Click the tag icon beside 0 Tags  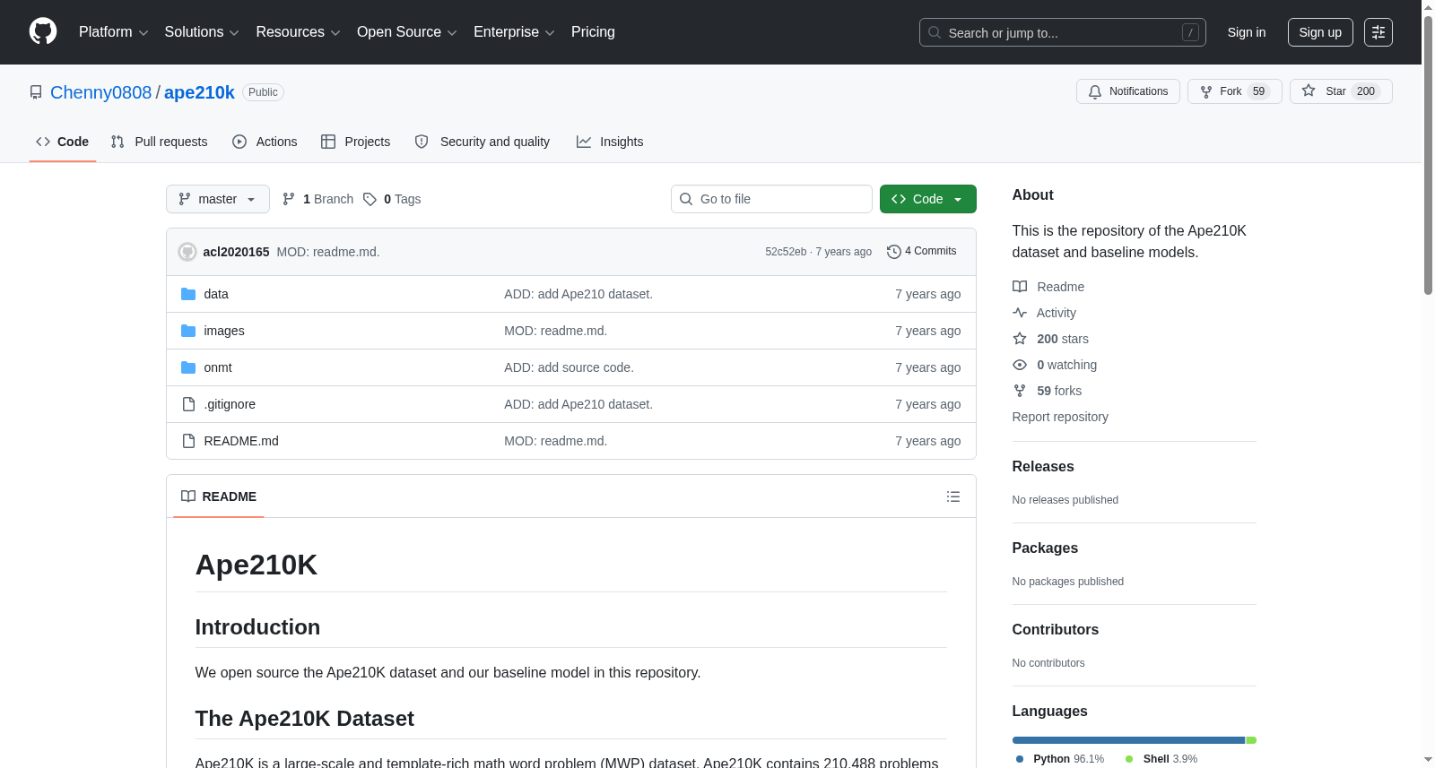point(370,199)
